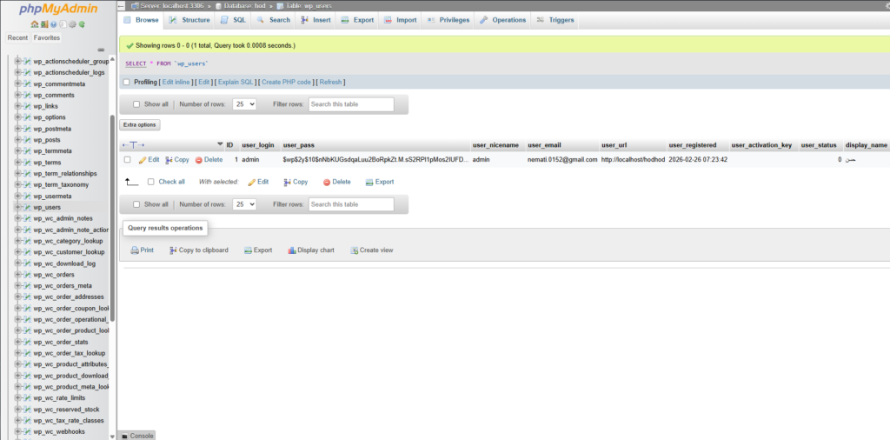Open the Triggers tab
The width and height of the screenshot is (890, 440).
555,20
